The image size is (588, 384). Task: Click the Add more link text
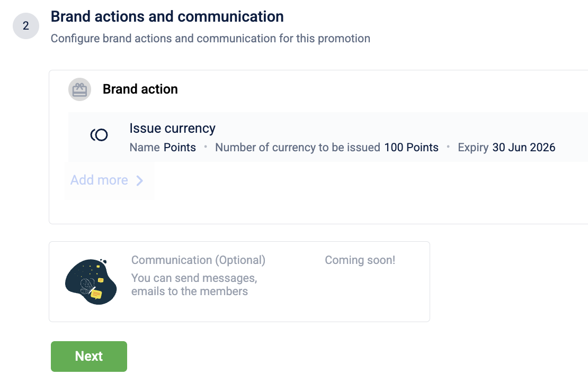point(99,180)
